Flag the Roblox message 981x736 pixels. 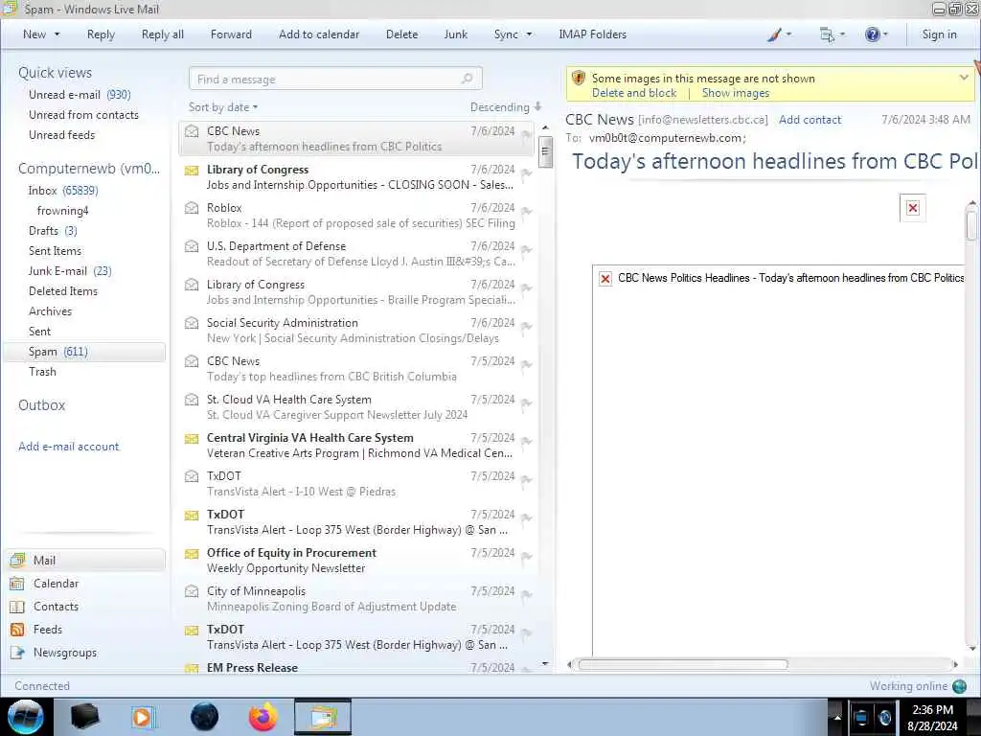coord(527,211)
